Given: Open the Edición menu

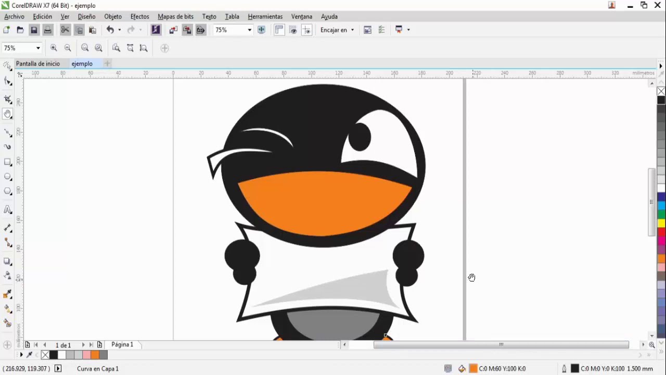Looking at the screenshot, I should click(42, 17).
